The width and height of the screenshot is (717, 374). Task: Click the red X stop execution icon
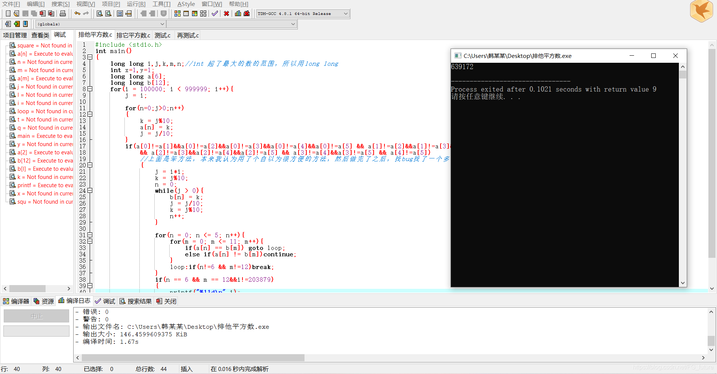point(226,14)
